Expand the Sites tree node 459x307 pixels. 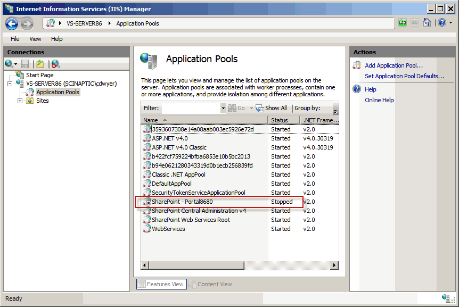point(20,101)
